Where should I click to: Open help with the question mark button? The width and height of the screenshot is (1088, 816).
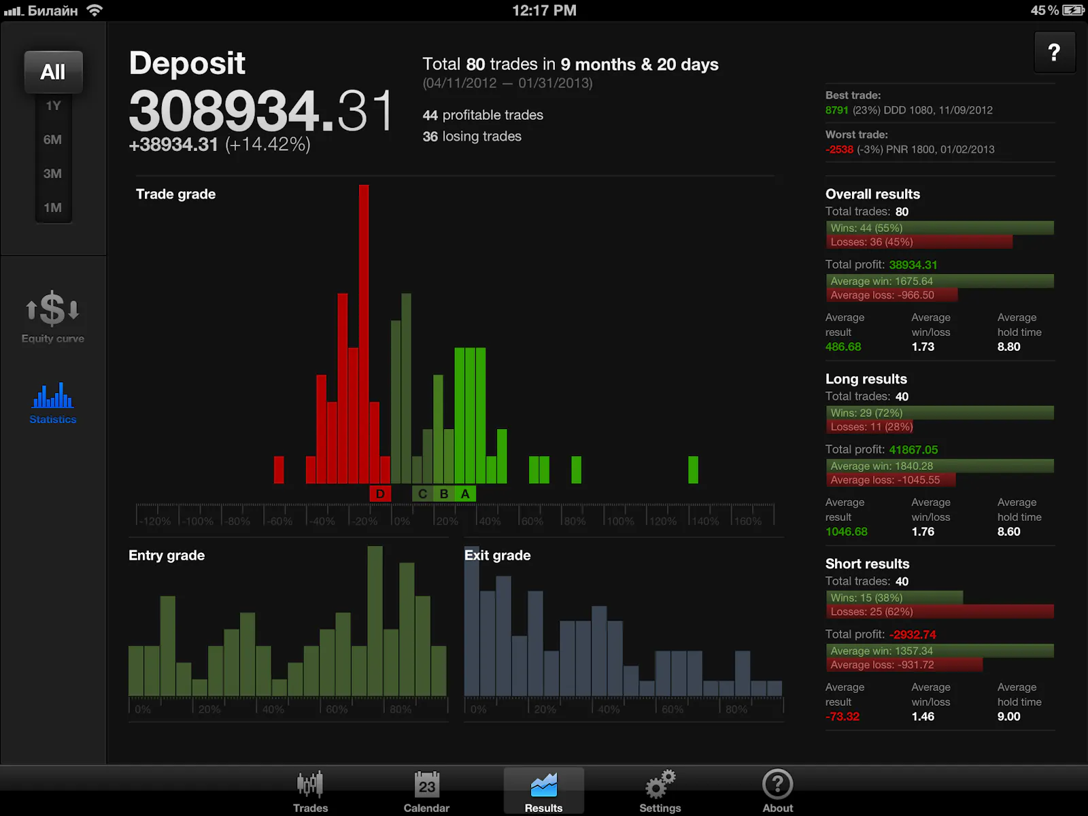point(1054,52)
